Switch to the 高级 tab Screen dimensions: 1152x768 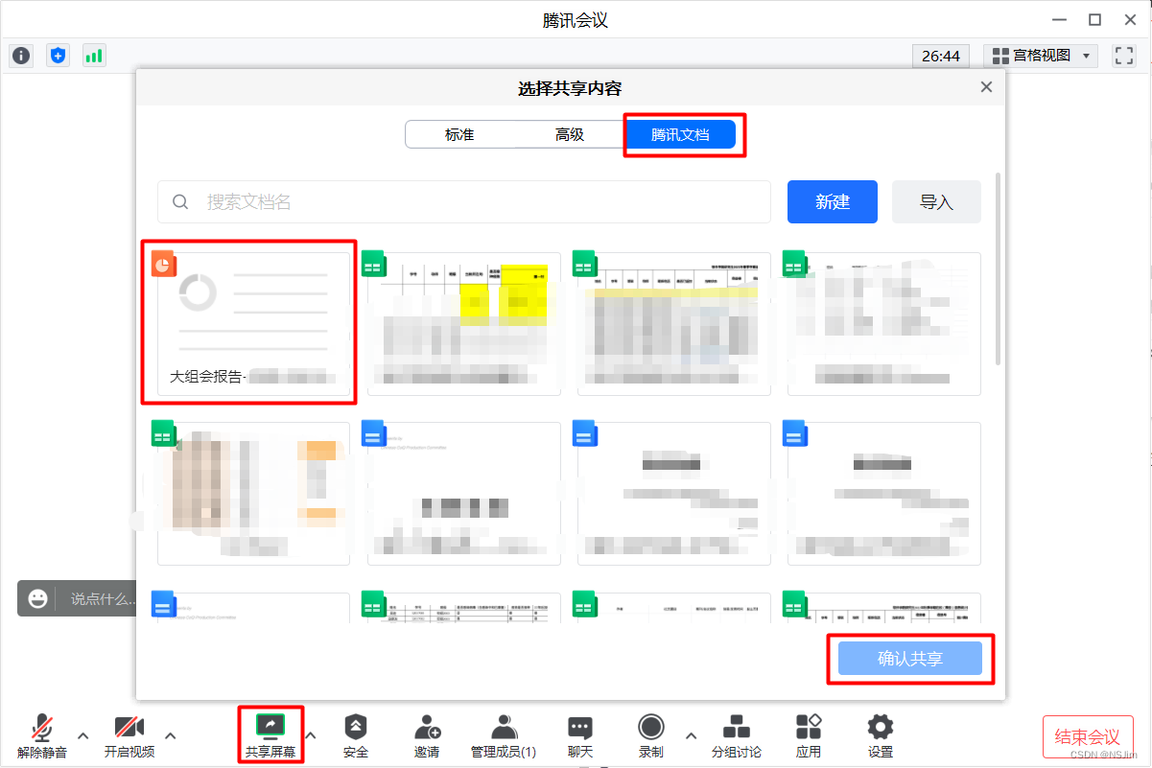[570, 134]
